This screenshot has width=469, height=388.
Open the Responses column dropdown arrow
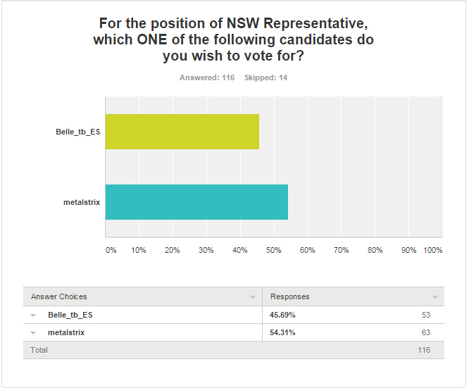click(x=435, y=297)
